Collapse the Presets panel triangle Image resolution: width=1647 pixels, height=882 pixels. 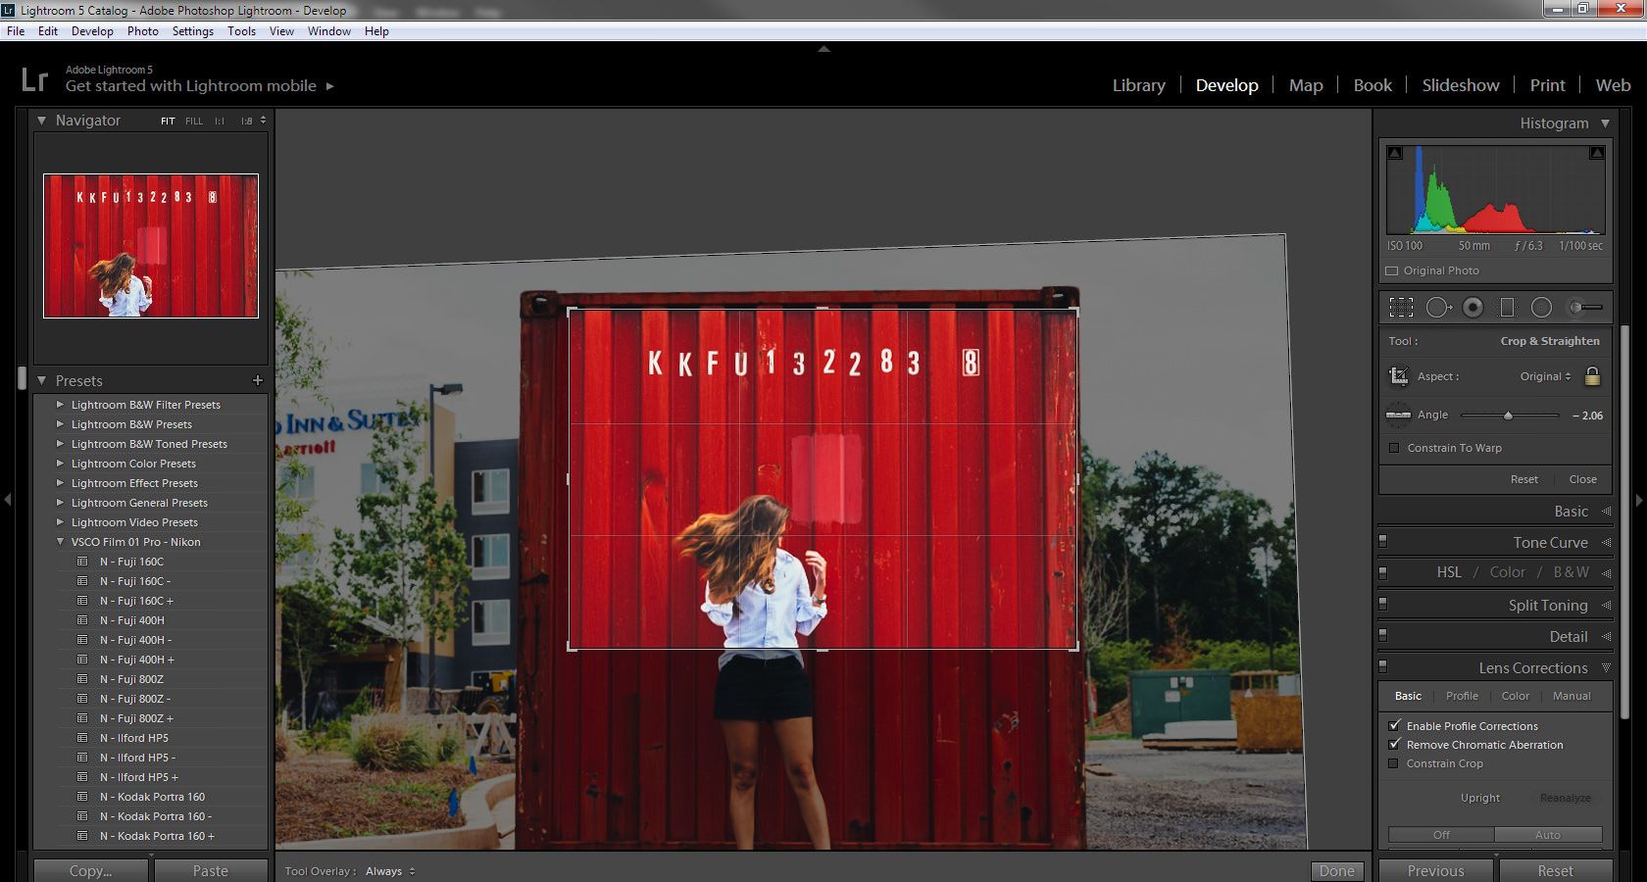(41, 380)
